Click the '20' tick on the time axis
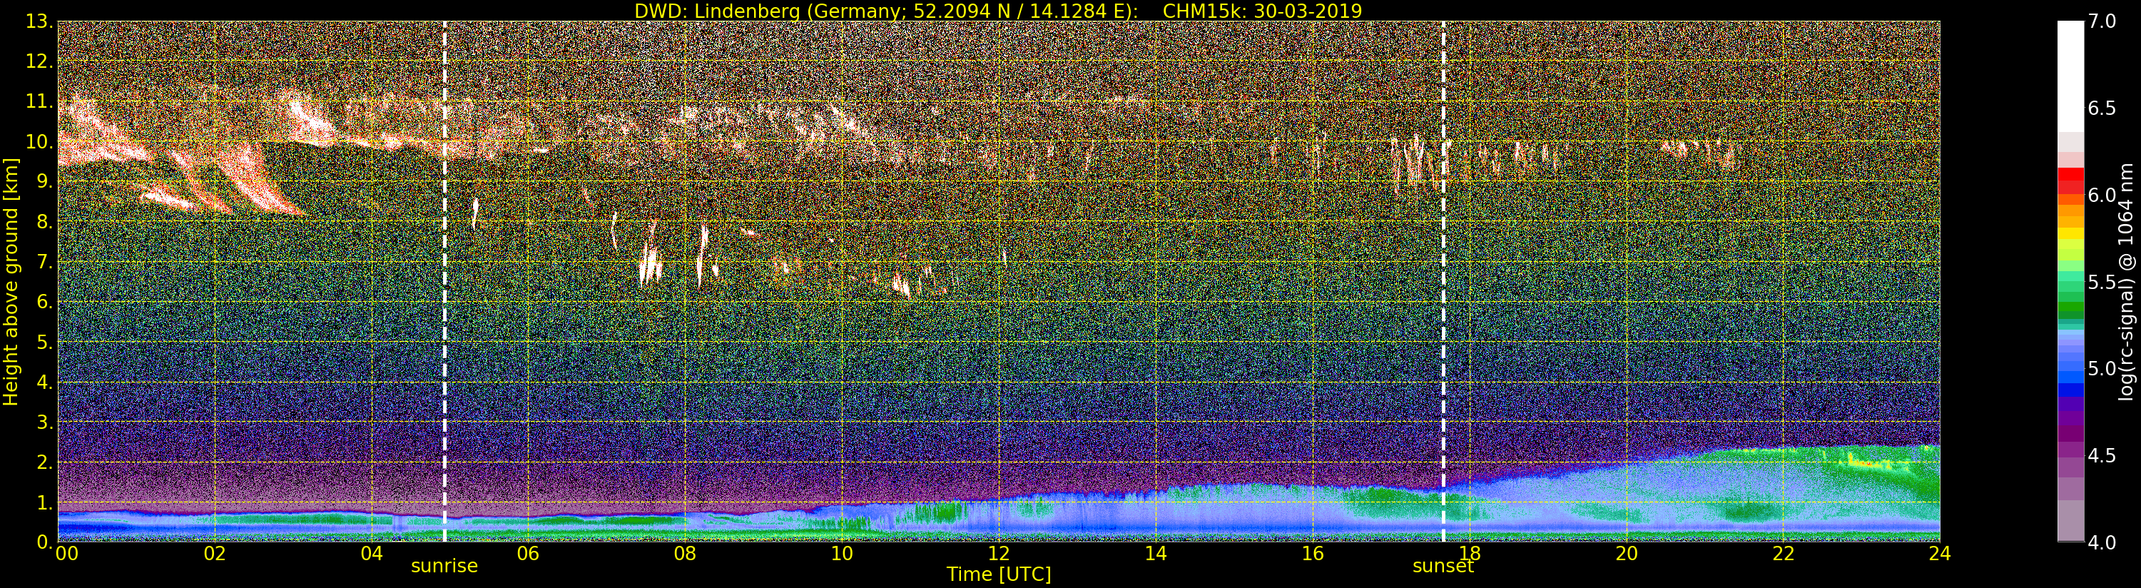Screen dimensions: 2141x588 [x=1627, y=554]
